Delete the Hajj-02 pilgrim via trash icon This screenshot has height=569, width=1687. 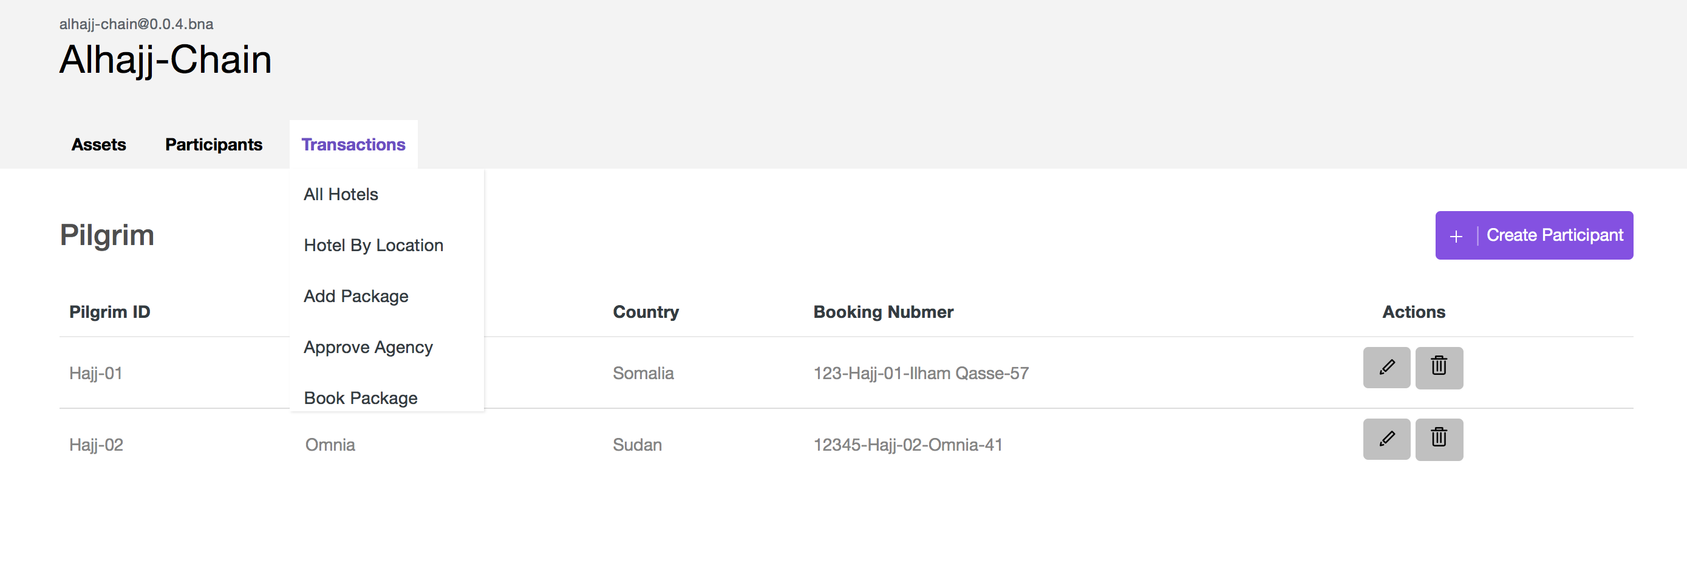(x=1438, y=439)
